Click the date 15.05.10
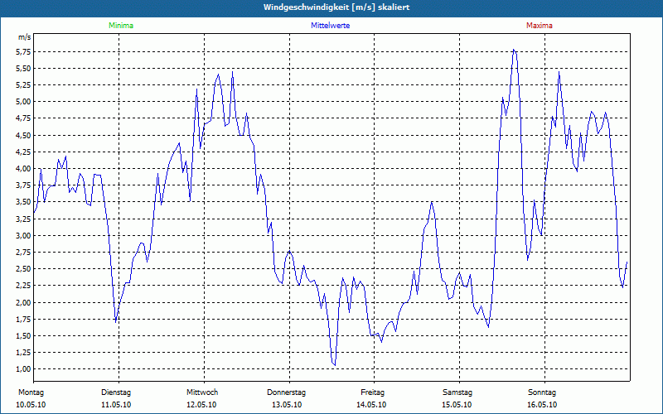Screen dimensions: 663x414 click(457, 405)
